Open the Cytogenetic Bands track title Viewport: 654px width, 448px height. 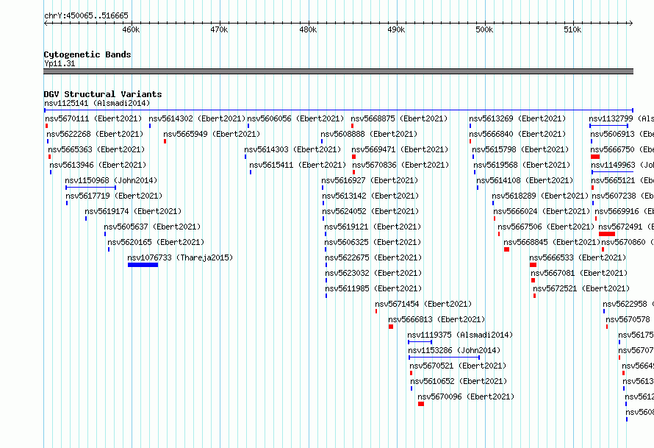(x=87, y=54)
